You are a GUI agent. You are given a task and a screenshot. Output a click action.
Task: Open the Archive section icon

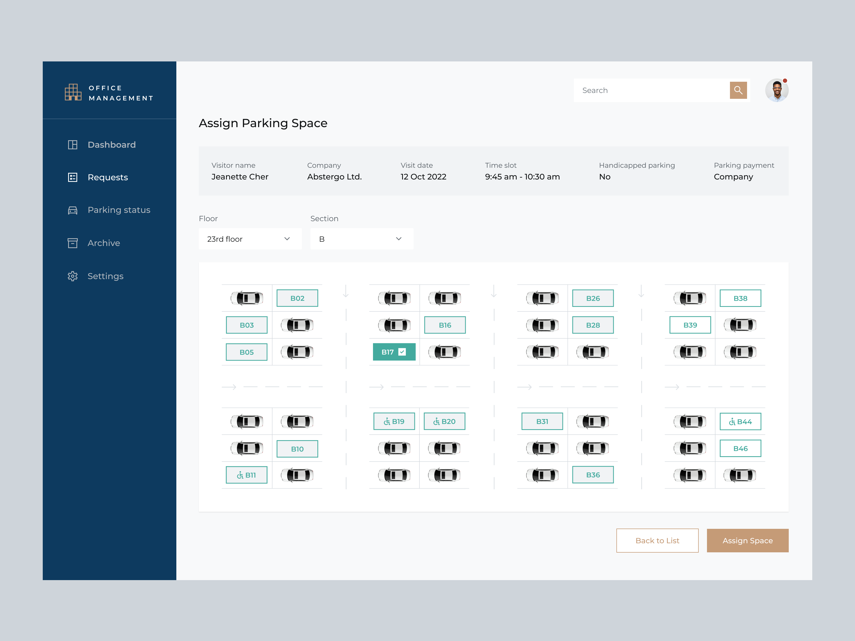coord(73,243)
